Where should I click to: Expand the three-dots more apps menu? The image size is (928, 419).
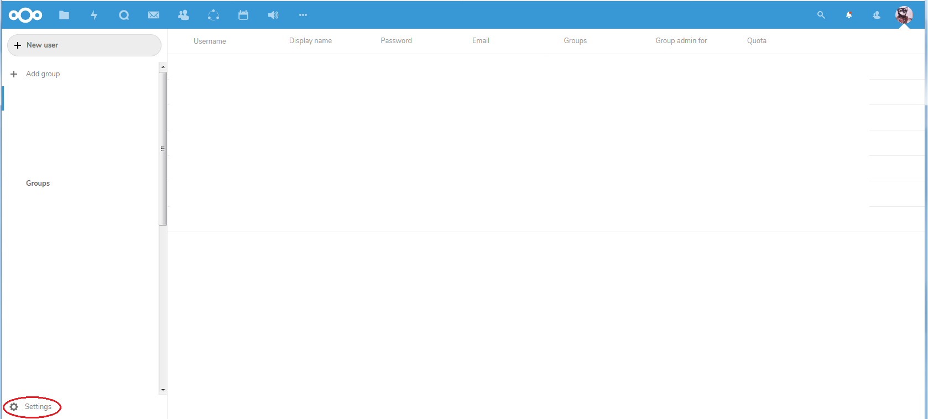tap(303, 15)
